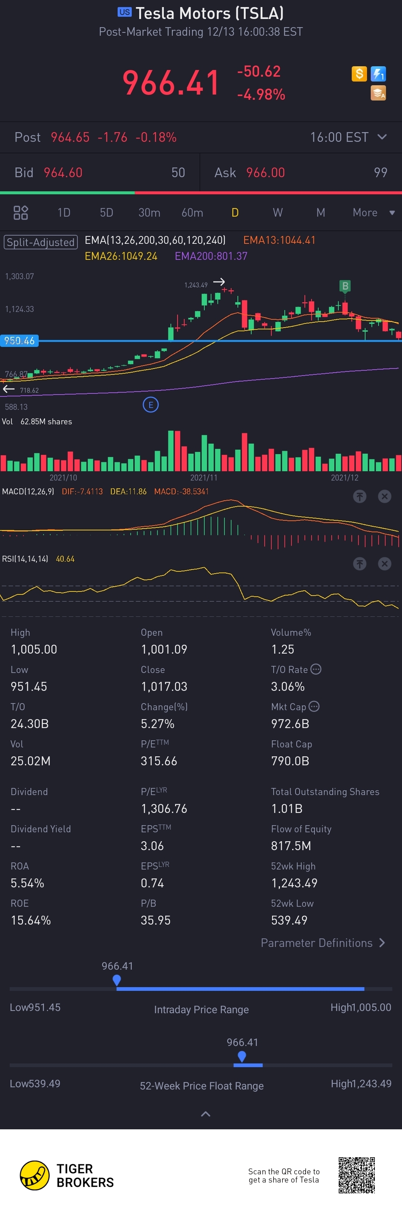
Task: Open Parameter Definitions chevron link
Action: [x=323, y=942]
